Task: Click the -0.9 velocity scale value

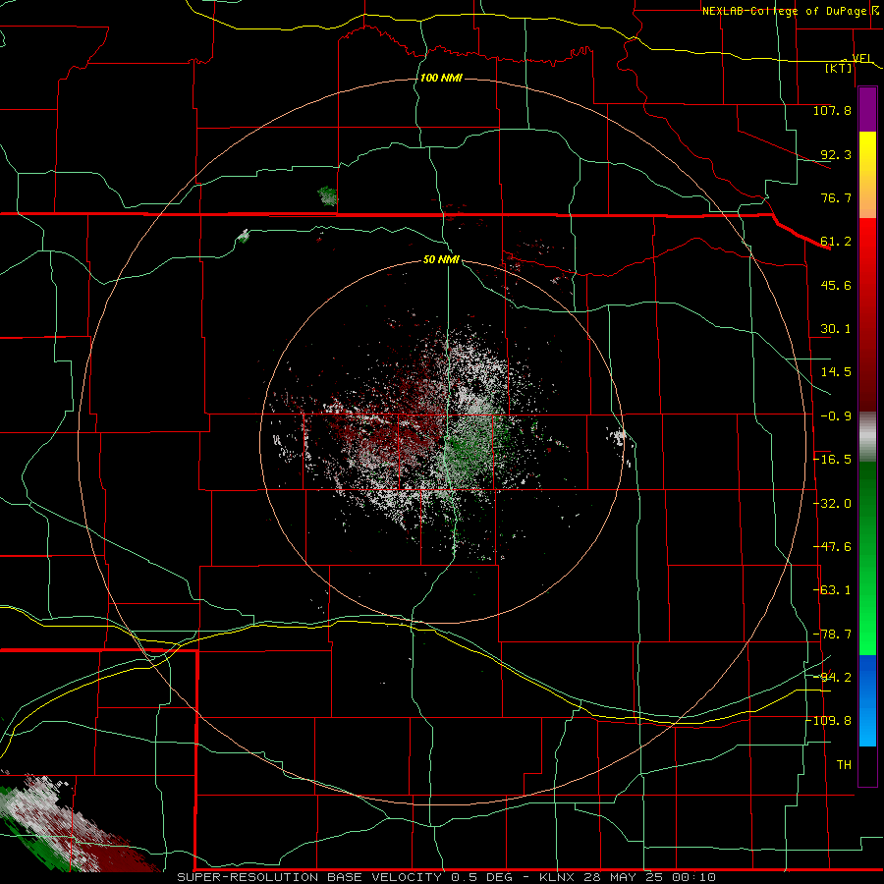Action: click(836, 416)
